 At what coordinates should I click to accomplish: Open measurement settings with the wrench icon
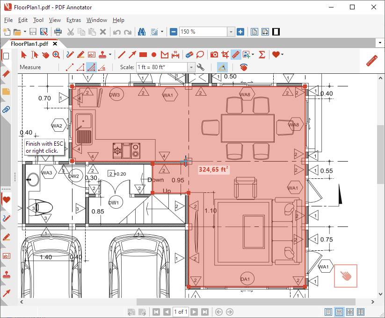pyautogui.click(x=201, y=67)
